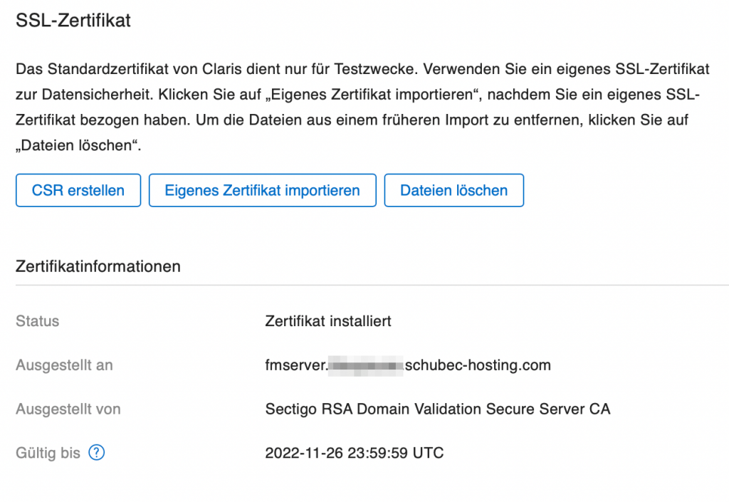Viewport: 729px width, 502px height.
Task: Select the Sectigo RSA Domain Validation issuer text
Action: 438,409
